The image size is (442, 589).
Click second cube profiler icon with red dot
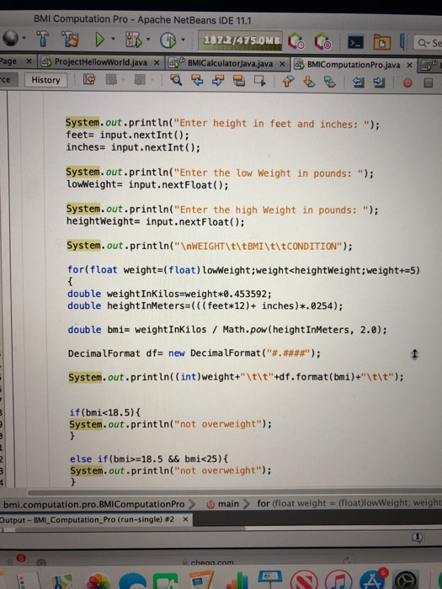coord(322,42)
